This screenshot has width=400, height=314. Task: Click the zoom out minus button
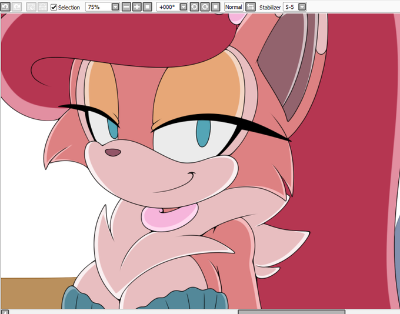pyautogui.click(x=126, y=7)
